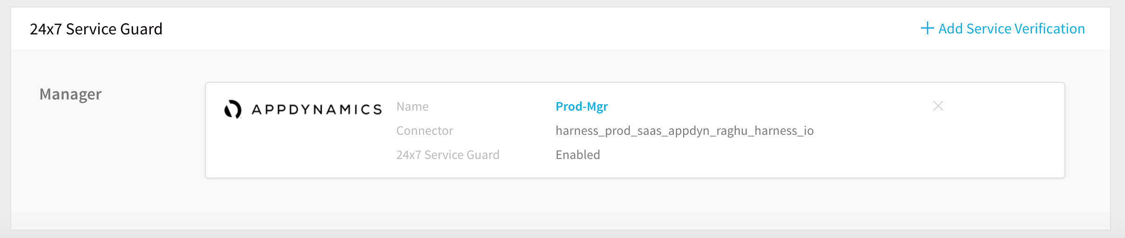The image size is (1125, 238).
Task: Select the harness_prod_saas_appdyn_raghu_harness_io connector value
Action: 684,131
